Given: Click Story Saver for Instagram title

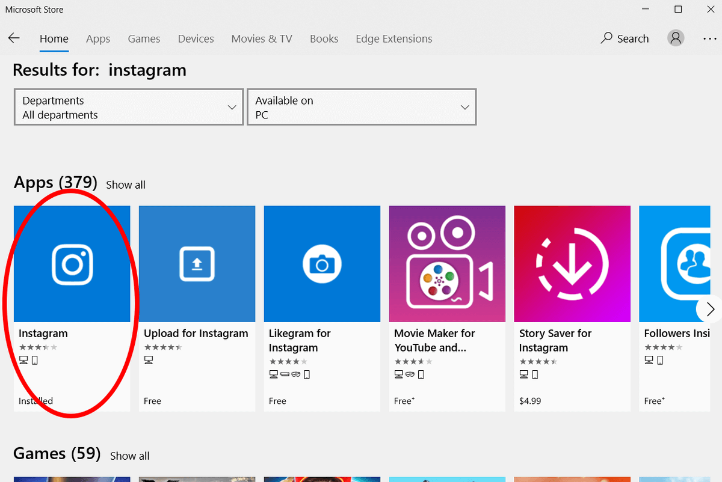Looking at the screenshot, I should [x=555, y=341].
